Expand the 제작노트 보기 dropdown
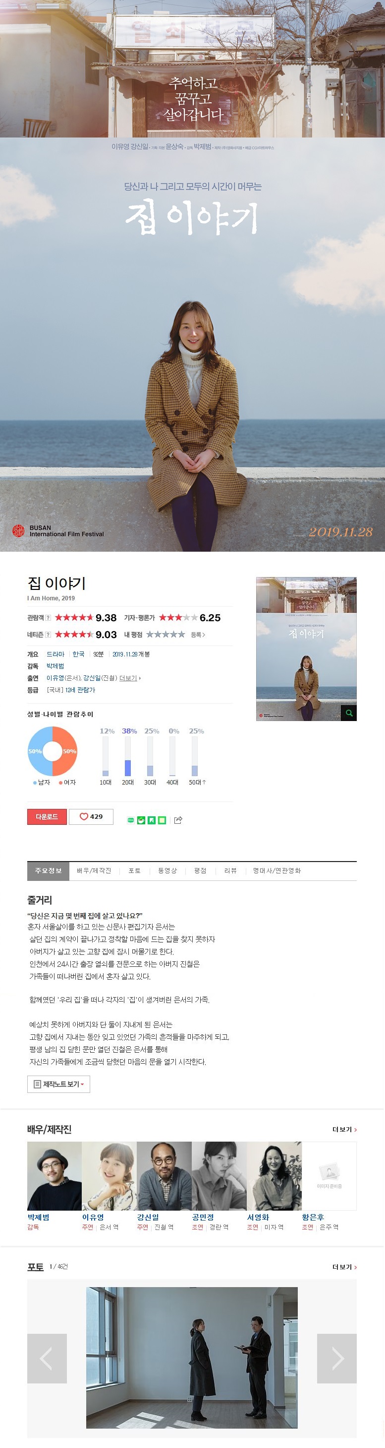This screenshot has height=1448, width=385. point(59,1084)
